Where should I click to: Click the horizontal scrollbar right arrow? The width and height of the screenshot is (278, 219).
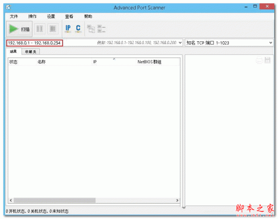click(177, 200)
